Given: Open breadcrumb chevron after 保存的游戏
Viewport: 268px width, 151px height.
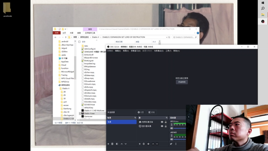Looking at the screenshot, I should click(x=90, y=37).
